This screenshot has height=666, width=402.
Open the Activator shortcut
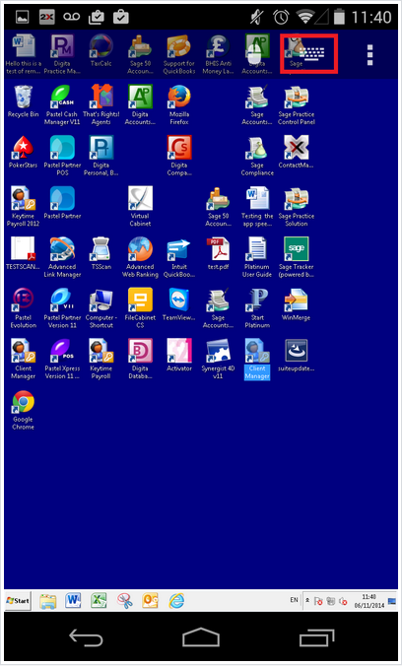(179, 356)
